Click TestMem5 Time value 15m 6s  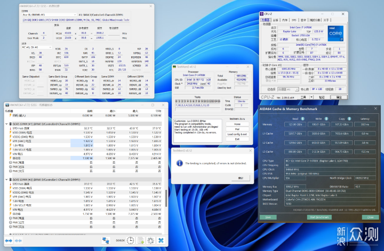pos(241,101)
